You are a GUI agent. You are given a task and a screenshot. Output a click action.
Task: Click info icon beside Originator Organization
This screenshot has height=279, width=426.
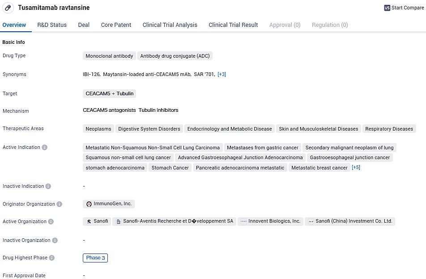pos(60,204)
